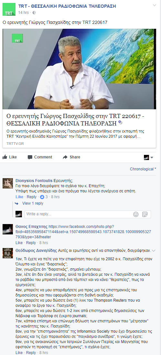Screen dimensions: 161x355
Task: Click the public globe privacy icon
Action: click(34, 13)
